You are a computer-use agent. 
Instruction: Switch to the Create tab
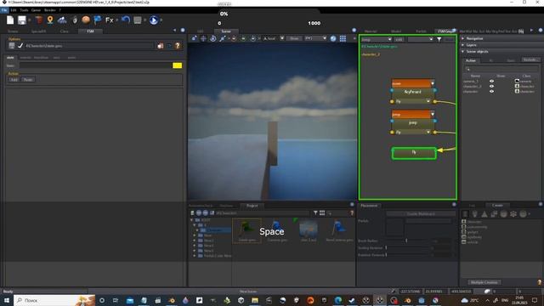point(497,206)
